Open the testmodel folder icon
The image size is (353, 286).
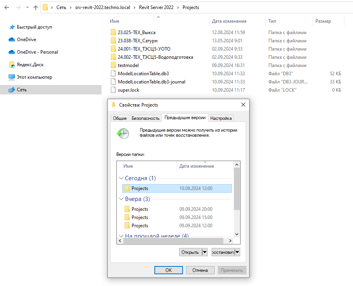coord(113,65)
